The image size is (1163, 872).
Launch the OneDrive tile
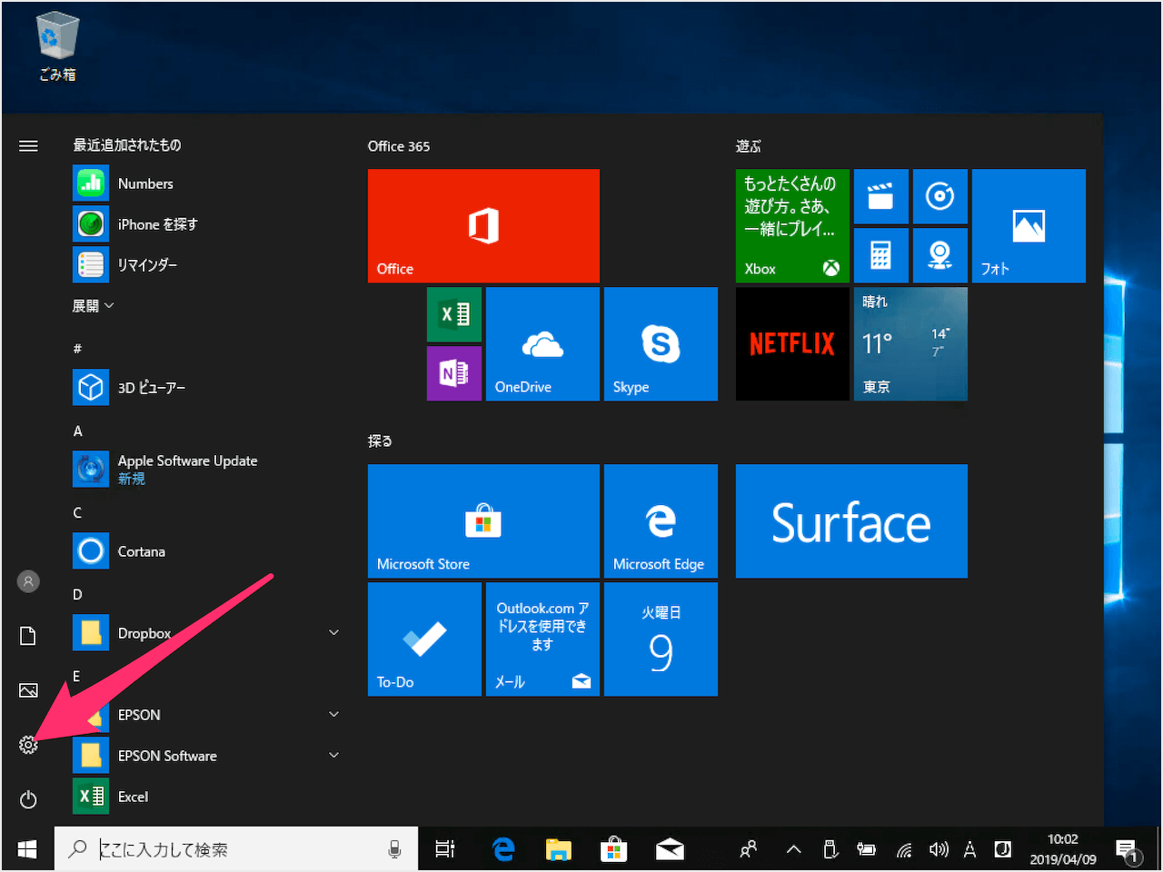(x=542, y=343)
